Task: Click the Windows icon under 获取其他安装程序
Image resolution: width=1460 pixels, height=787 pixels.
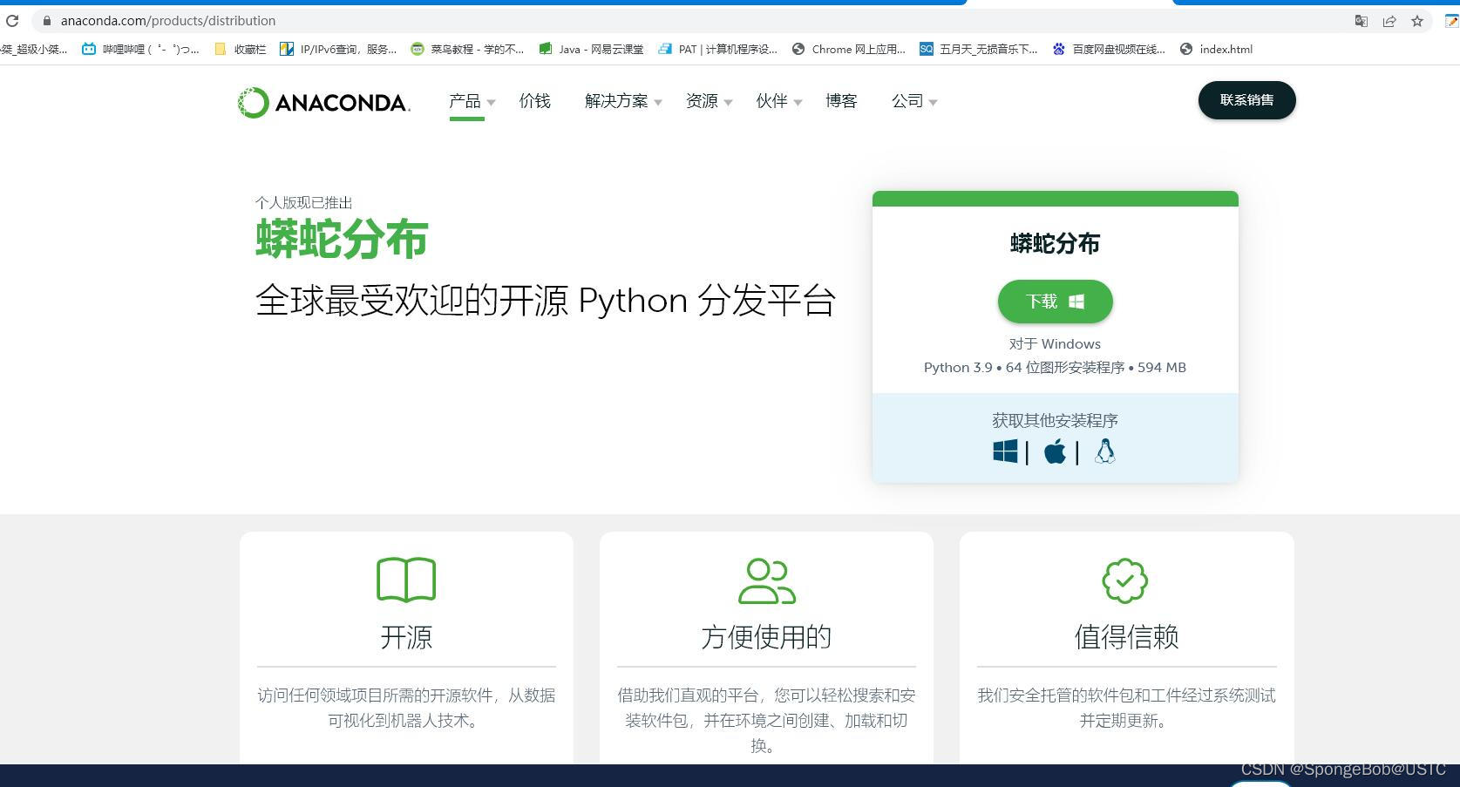Action: (1004, 451)
